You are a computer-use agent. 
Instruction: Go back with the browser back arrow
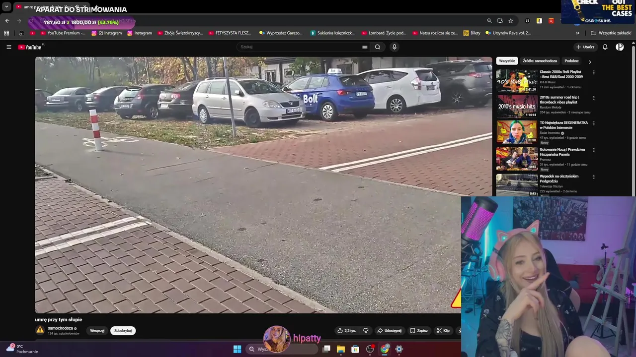click(x=7, y=21)
